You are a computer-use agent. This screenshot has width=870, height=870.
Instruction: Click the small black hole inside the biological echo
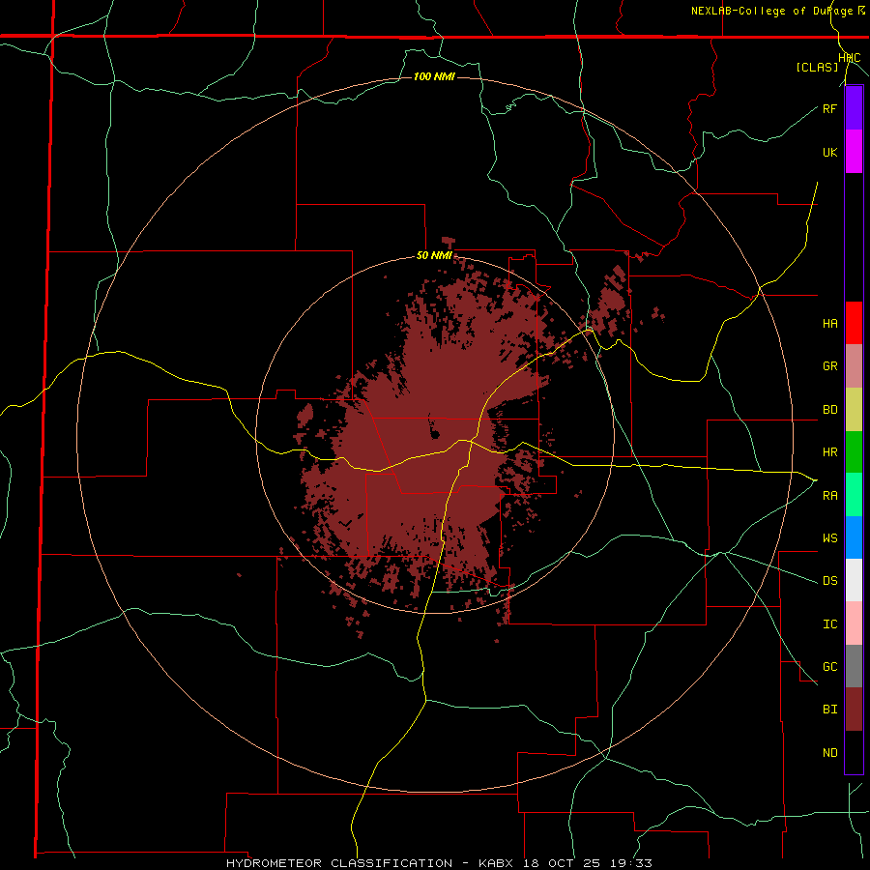[x=436, y=434]
